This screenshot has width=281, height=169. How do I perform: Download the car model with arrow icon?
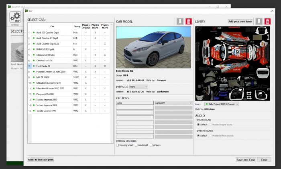(x=180, y=22)
